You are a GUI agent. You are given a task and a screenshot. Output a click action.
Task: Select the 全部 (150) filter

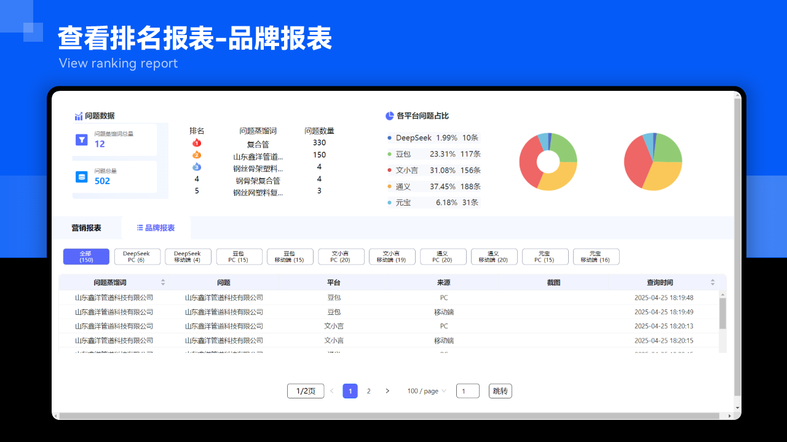pyautogui.click(x=86, y=257)
